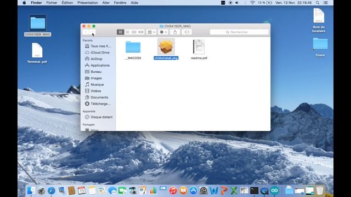Open the Édition menu
Viewport: 351px width, 197px height.
click(67, 3)
